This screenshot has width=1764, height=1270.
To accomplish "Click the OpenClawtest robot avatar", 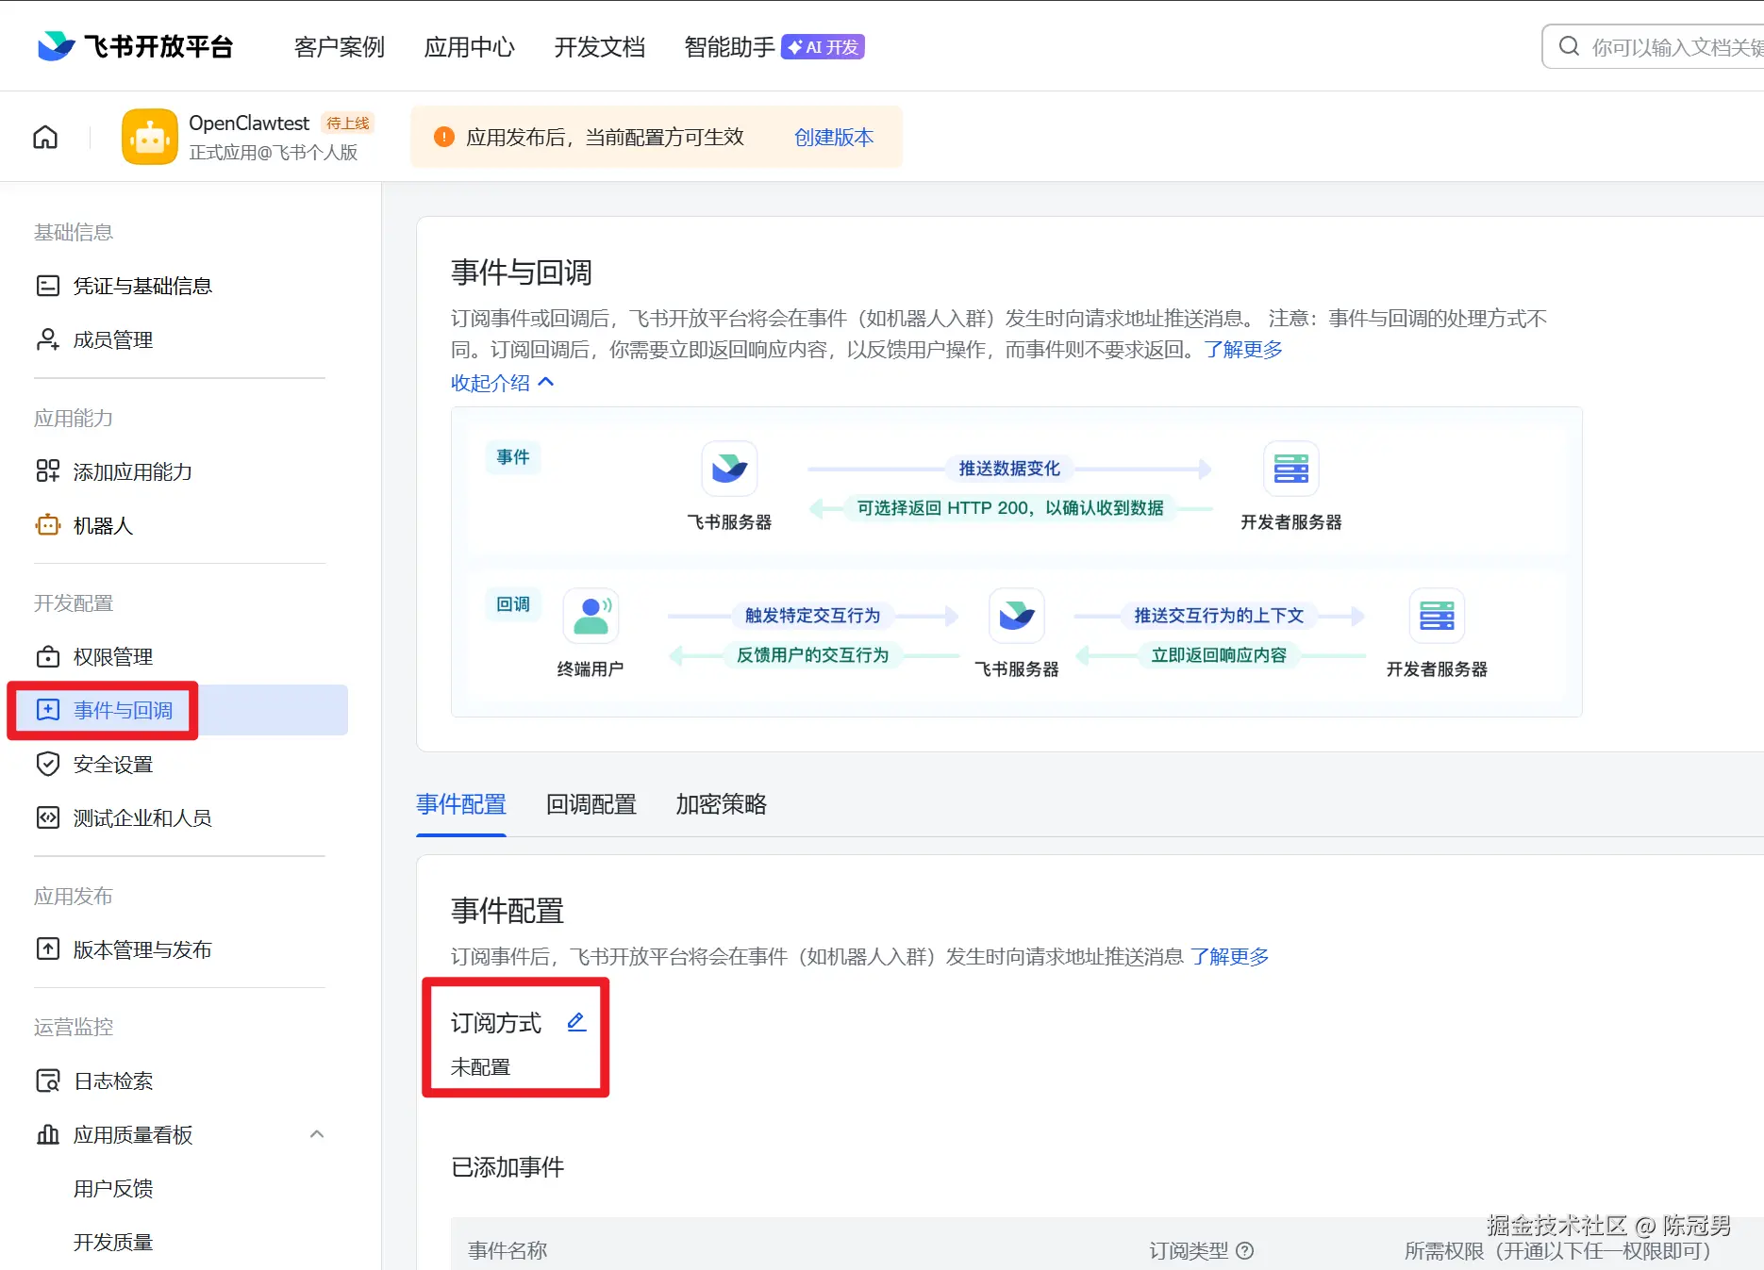I will (x=149, y=136).
